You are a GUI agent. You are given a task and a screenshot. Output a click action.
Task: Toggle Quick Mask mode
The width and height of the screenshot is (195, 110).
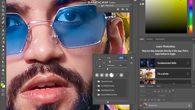point(3,90)
